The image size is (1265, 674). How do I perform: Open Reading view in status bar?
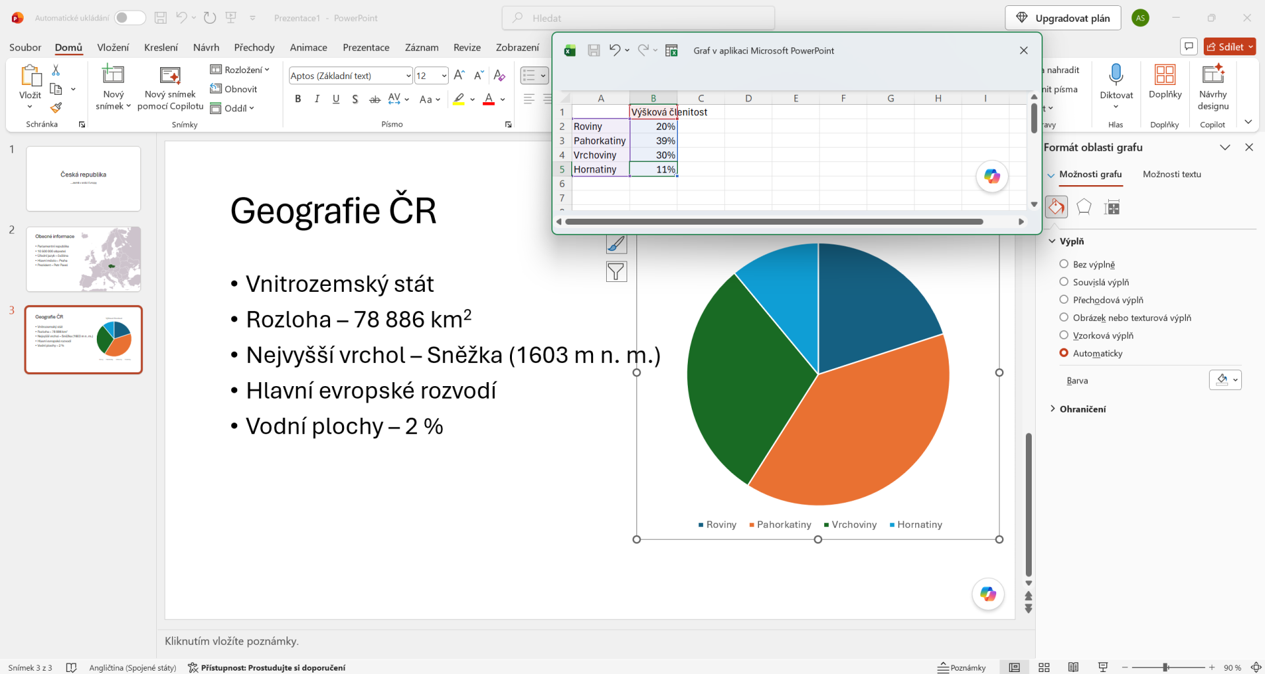click(x=1073, y=667)
